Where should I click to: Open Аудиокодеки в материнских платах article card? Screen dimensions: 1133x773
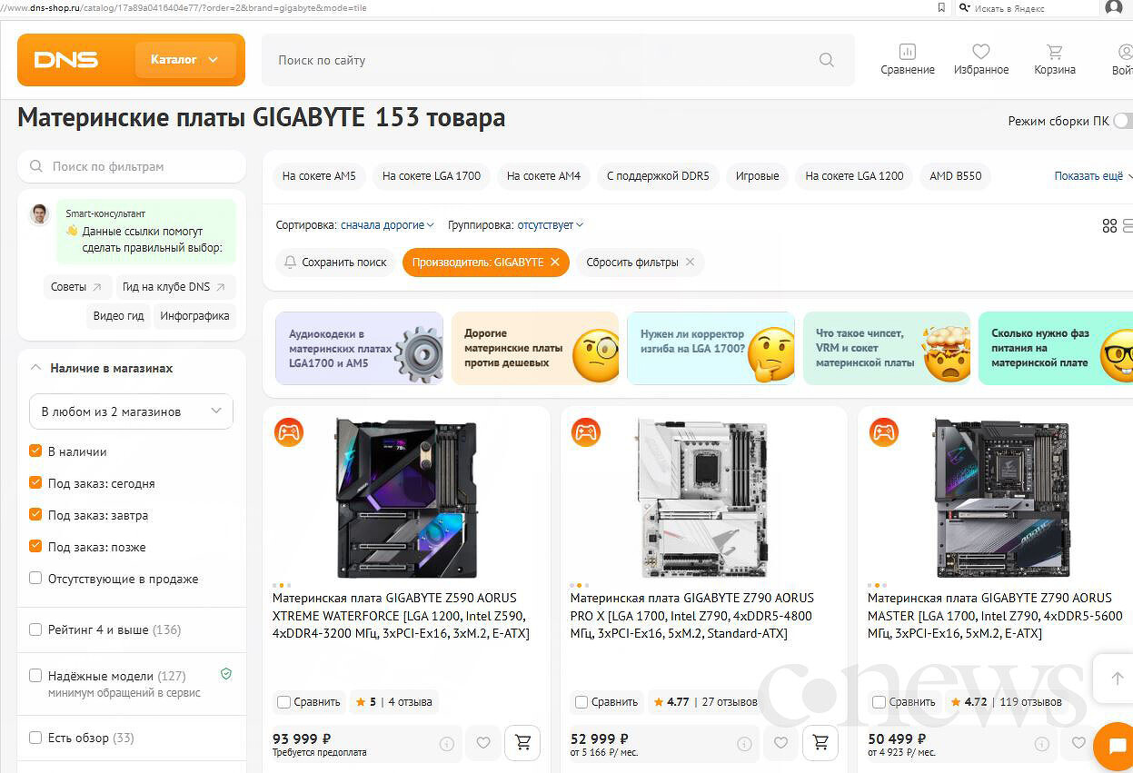pos(359,348)
